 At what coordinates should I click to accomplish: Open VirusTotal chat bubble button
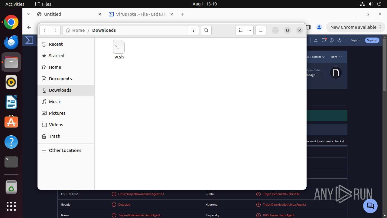click(370, 206)
